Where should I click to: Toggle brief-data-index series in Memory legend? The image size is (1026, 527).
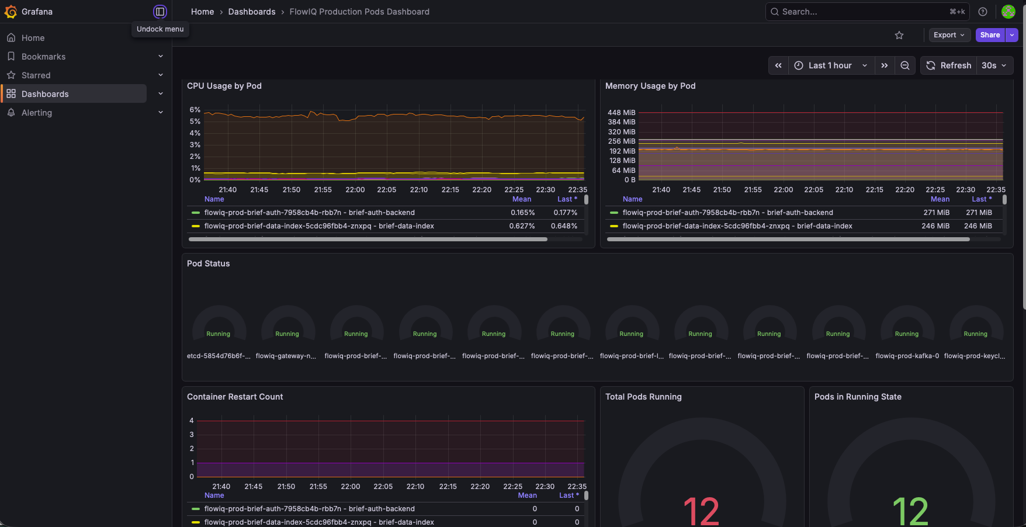pos(737,226)
